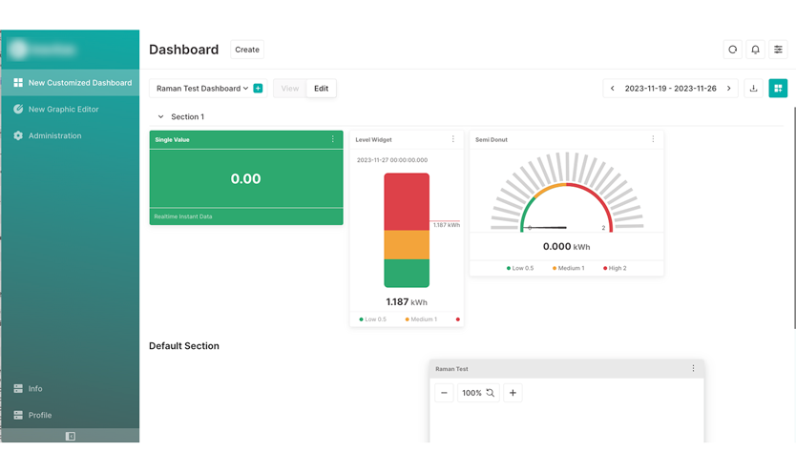This screenshot has height=472, width=796.
Task: Click green plus icon to add dashboard
Action: click(x=258, y=89)
